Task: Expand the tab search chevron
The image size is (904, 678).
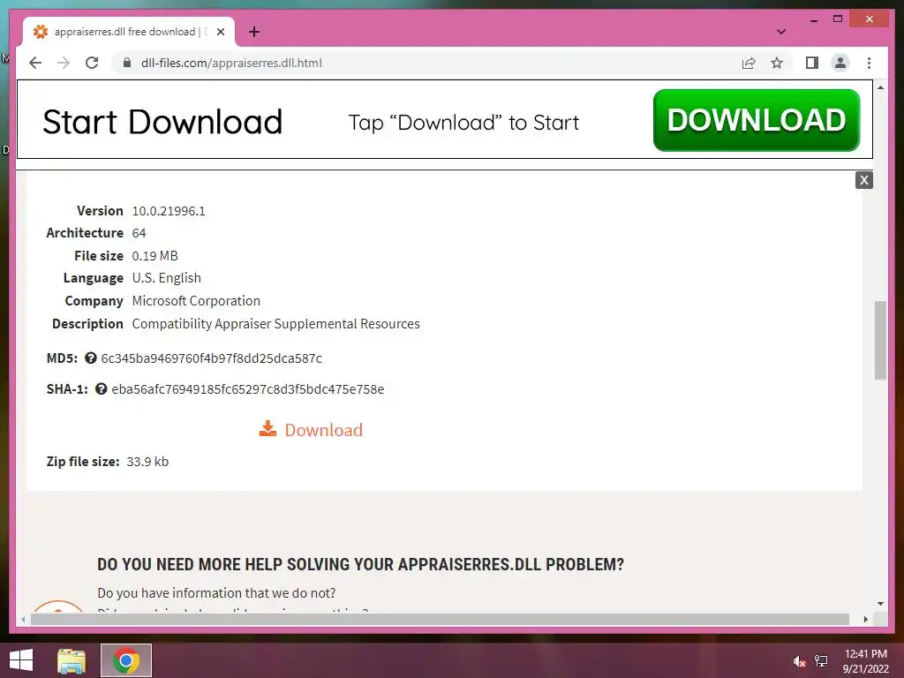Action: click(780, 32)
